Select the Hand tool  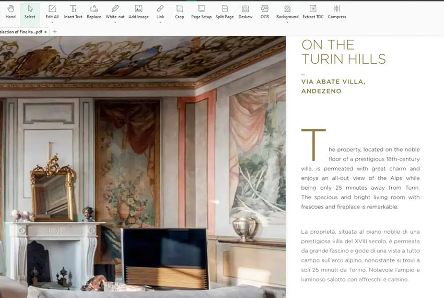click(10, 12)
